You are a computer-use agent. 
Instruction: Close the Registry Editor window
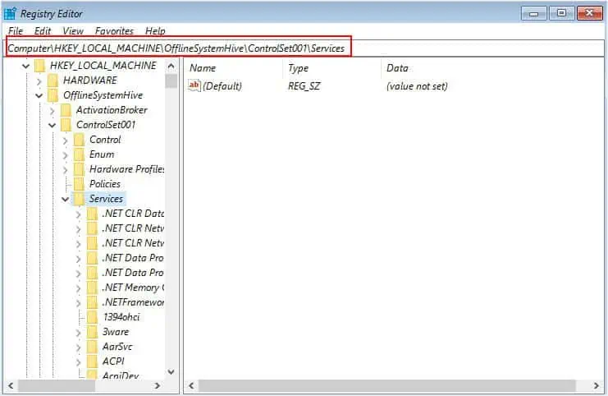coord(590,14)
